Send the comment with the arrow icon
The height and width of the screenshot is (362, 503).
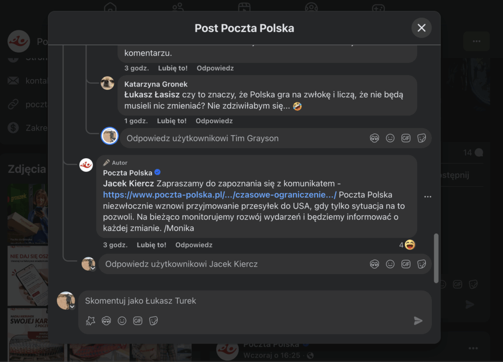tap(418, 321)
